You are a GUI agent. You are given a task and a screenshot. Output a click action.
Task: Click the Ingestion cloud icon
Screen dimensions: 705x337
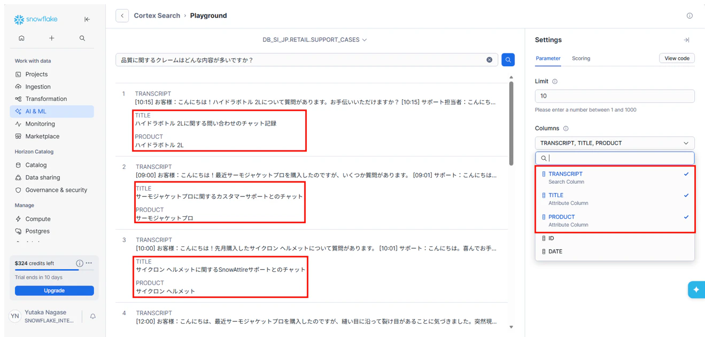coord(18,87)
